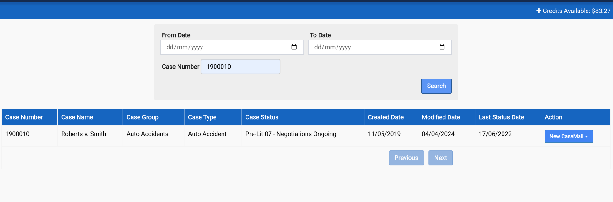Click the Case Number search field
This screenshot has width=613, height=202.
tap(240, 67)
